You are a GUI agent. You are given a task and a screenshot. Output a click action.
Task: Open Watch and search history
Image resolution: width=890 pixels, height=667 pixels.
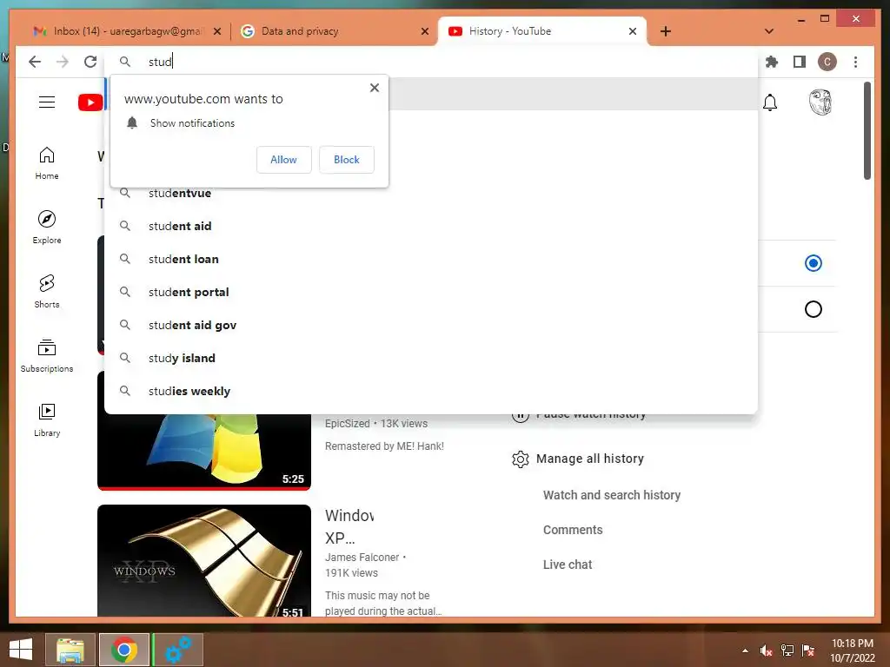click(x=612, y=495)
